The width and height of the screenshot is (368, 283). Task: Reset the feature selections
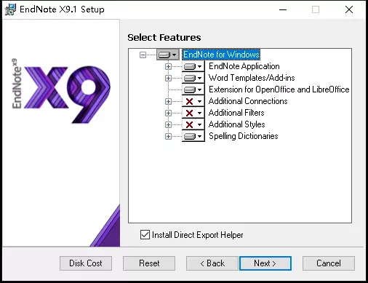point(149,263)
